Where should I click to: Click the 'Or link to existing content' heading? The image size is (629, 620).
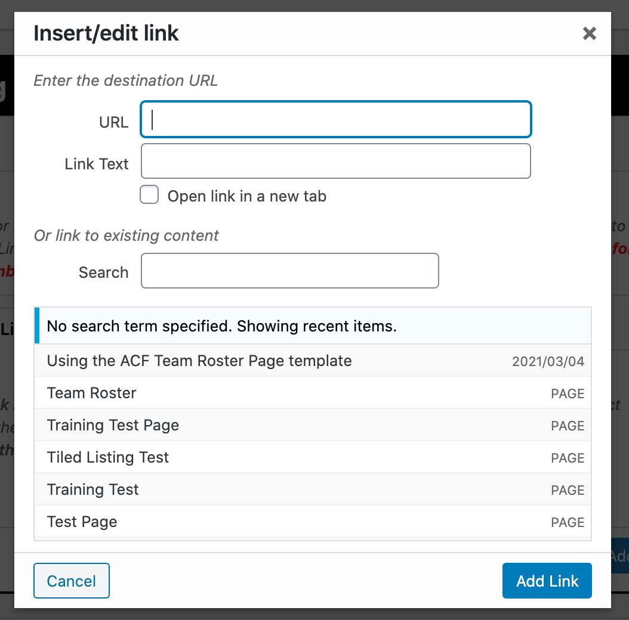click(127, 235)
